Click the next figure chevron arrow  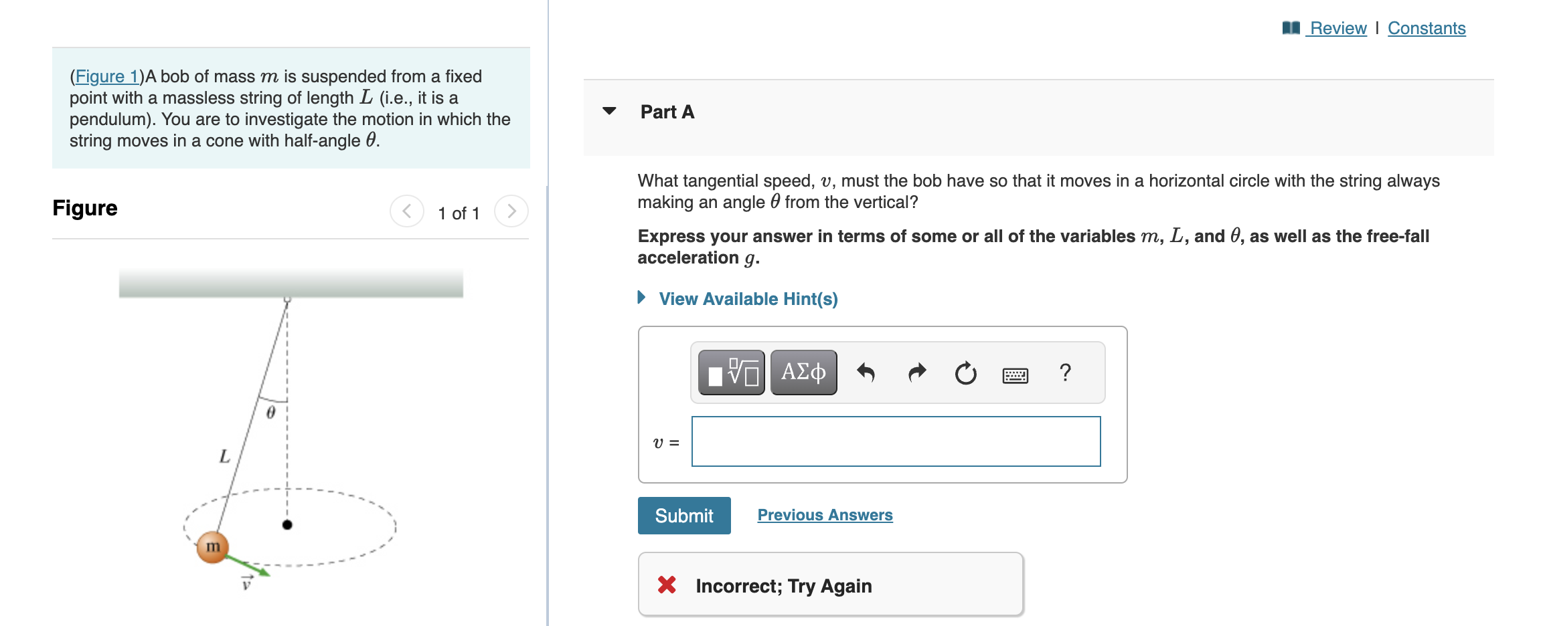coord(511,211)
